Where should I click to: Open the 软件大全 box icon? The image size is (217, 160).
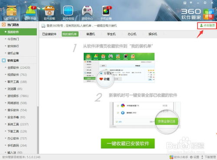(x=12, y=13)
